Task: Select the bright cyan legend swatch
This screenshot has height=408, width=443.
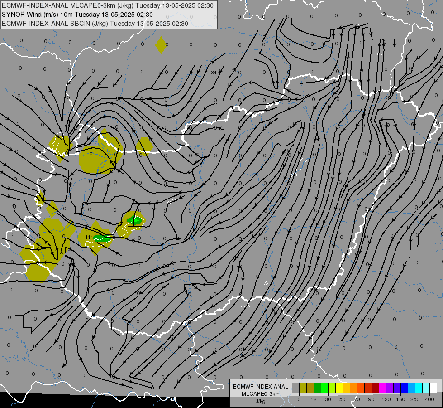Action: pos(419,388)
